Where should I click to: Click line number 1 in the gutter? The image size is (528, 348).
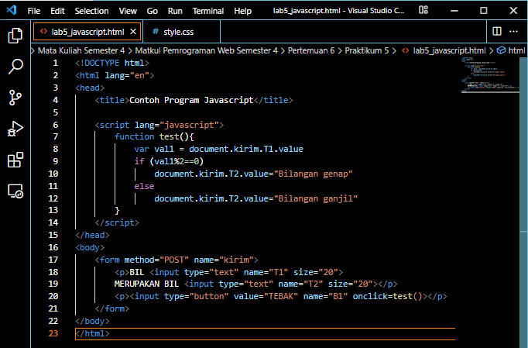click(55, 63)
